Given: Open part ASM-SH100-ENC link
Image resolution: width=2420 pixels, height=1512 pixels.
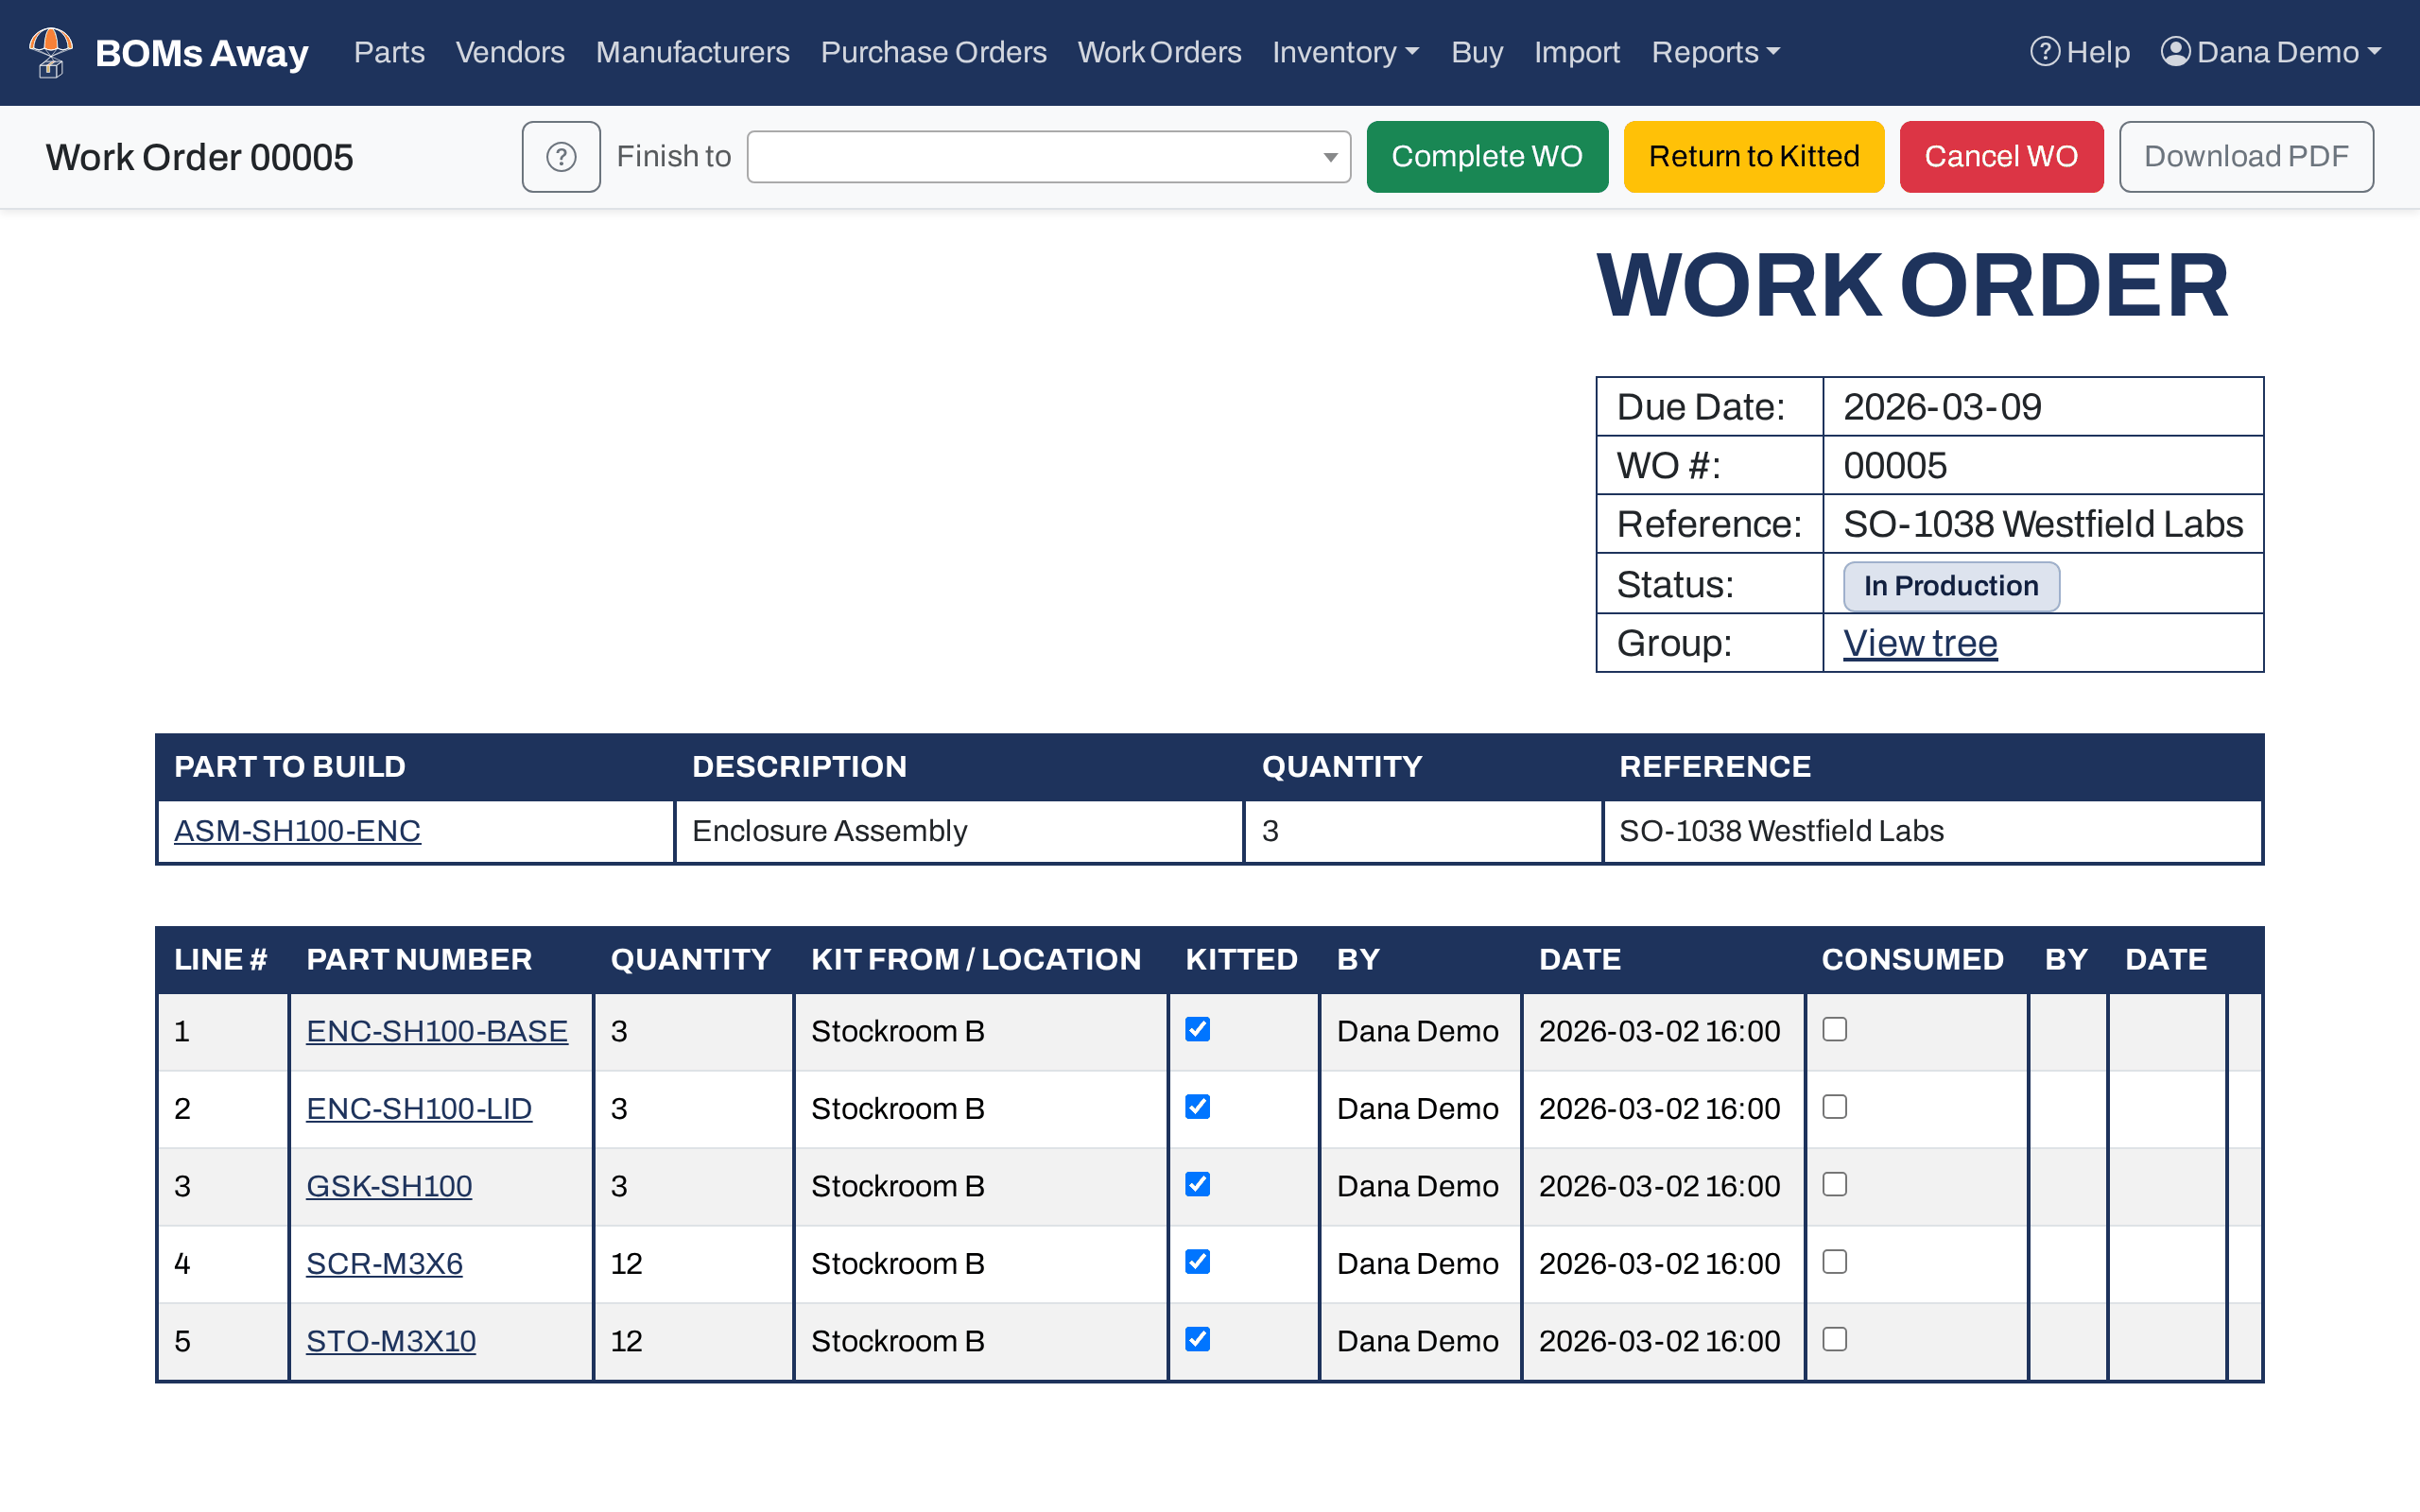Looking at the screenshot, I should (297, 831).
